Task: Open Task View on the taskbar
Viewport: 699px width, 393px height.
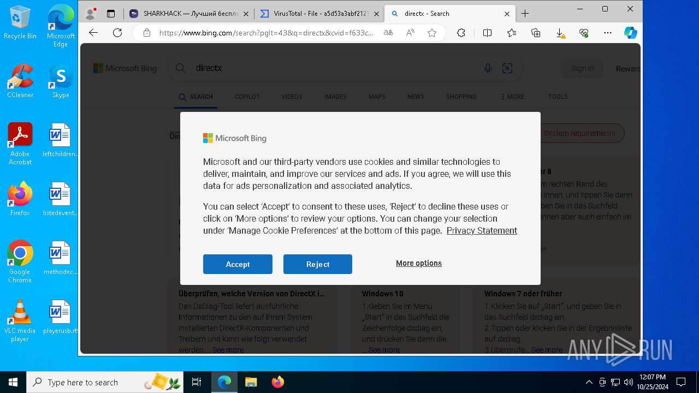Action: [x=197, y=382]
